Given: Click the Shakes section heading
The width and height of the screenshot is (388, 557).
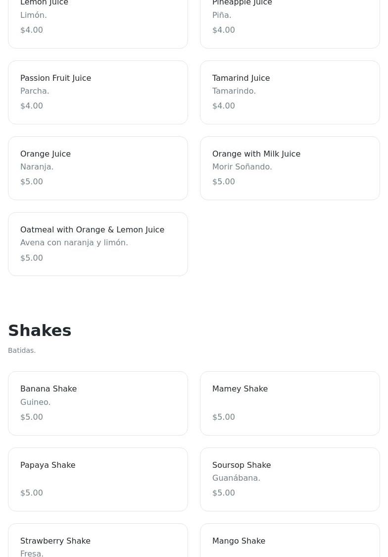Looking at the screenshot, I should pos(40,331).
